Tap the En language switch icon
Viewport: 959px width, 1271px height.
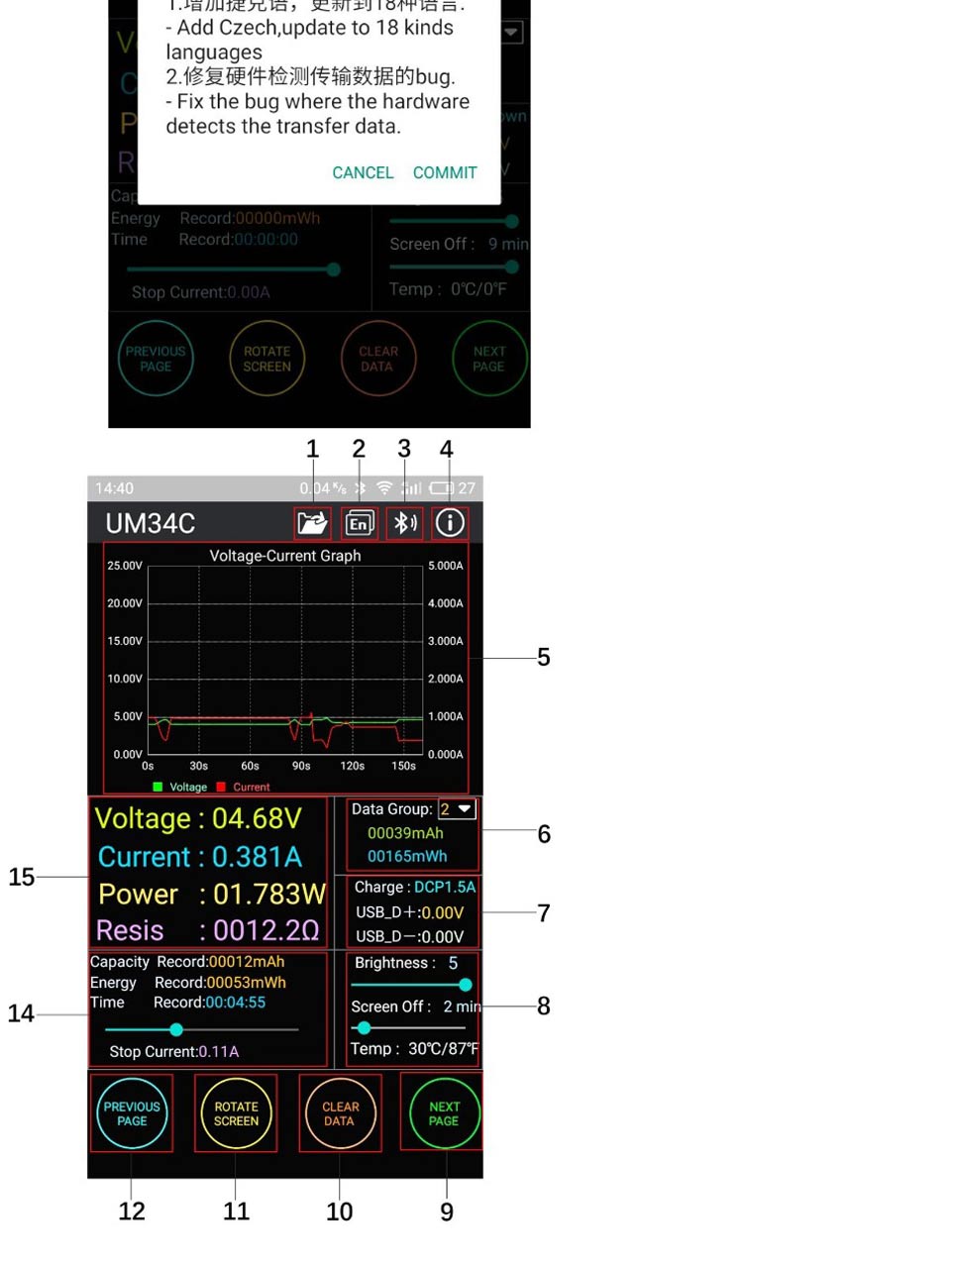(359, 523)
